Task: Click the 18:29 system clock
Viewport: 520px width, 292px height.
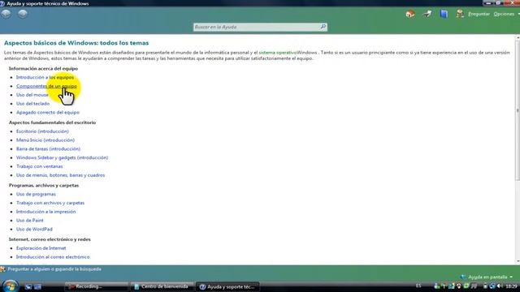Action: 512,286
